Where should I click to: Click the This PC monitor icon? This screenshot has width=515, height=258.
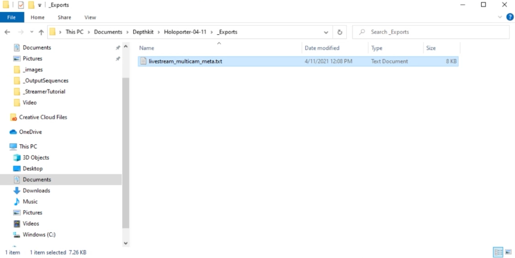coord(13,146)
